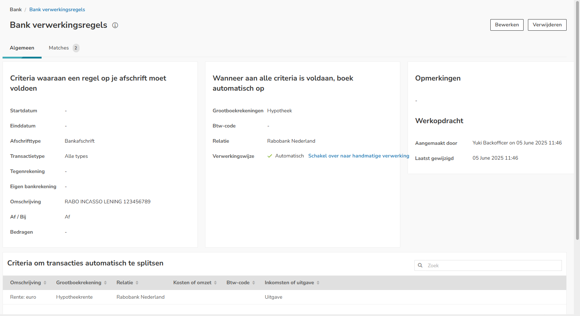This screenshot has width=580, height=316.
Task: Sort by Grootboekrekening column arrows
Action: pos(105,283)
